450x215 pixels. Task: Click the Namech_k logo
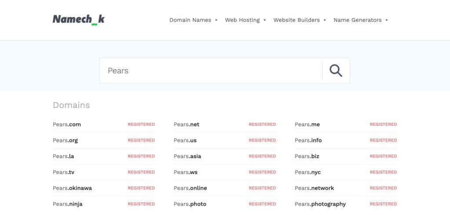click(x=79, y=19)
